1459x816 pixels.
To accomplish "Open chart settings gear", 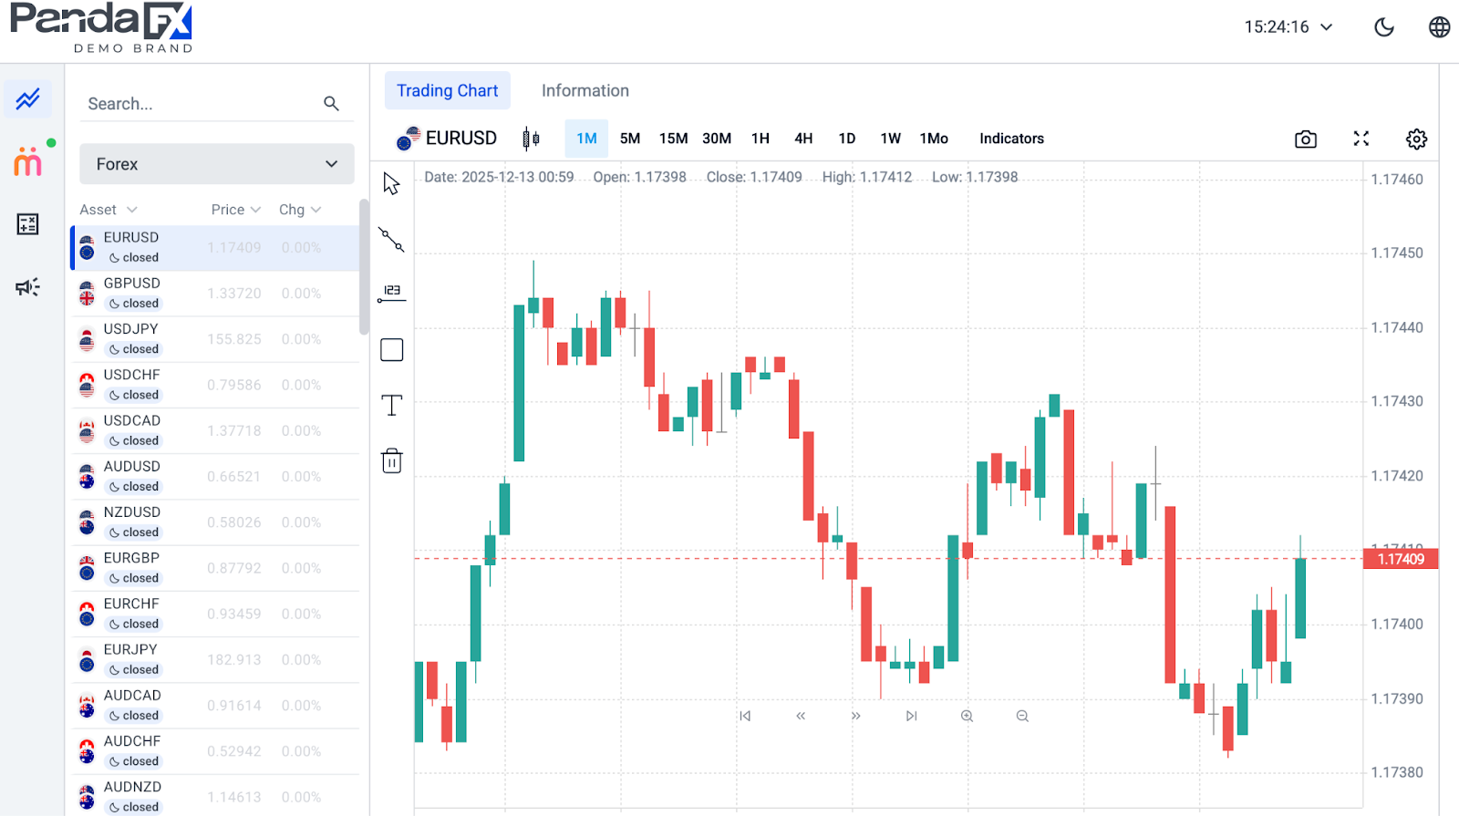I will [x=1415, y=139].
